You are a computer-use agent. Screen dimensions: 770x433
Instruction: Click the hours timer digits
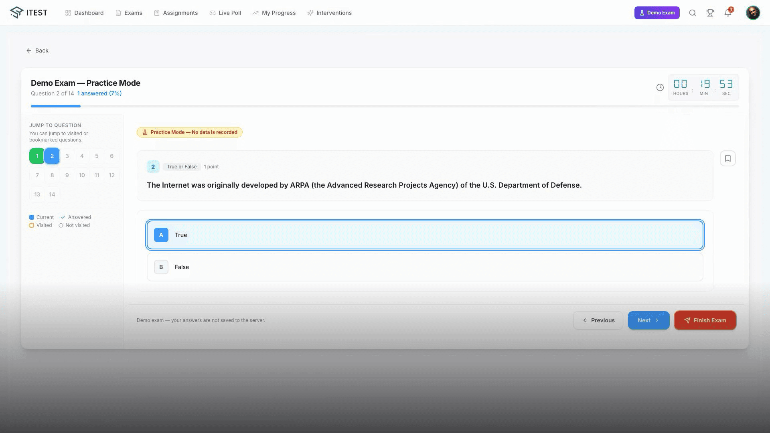(x=680, y=84)
